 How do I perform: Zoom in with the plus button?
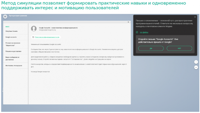pyautogui.click(x=196, y=62)
